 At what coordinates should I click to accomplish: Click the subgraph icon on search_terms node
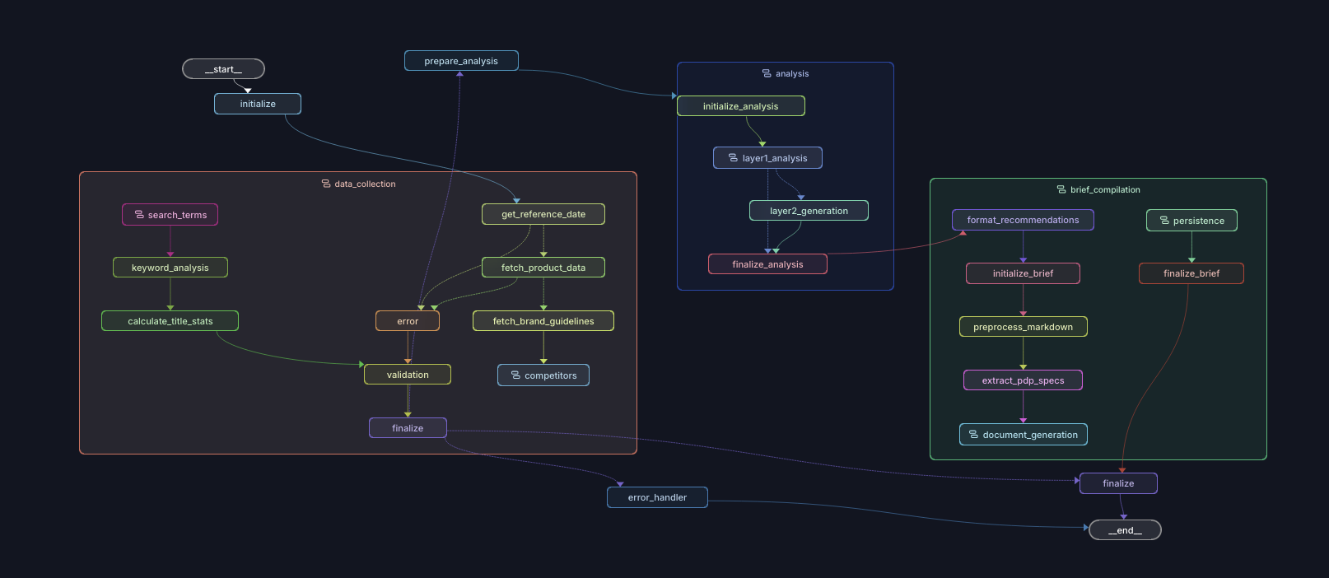[x=139, y=214]
